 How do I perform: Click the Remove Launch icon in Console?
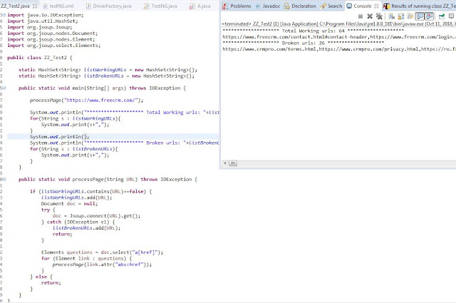click(370, 16)
